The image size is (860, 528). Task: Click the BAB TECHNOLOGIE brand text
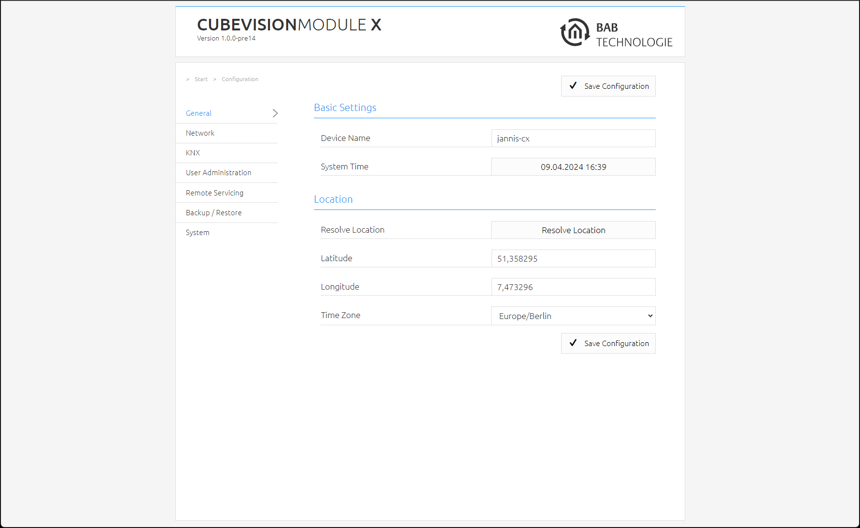tap(634, 35)
